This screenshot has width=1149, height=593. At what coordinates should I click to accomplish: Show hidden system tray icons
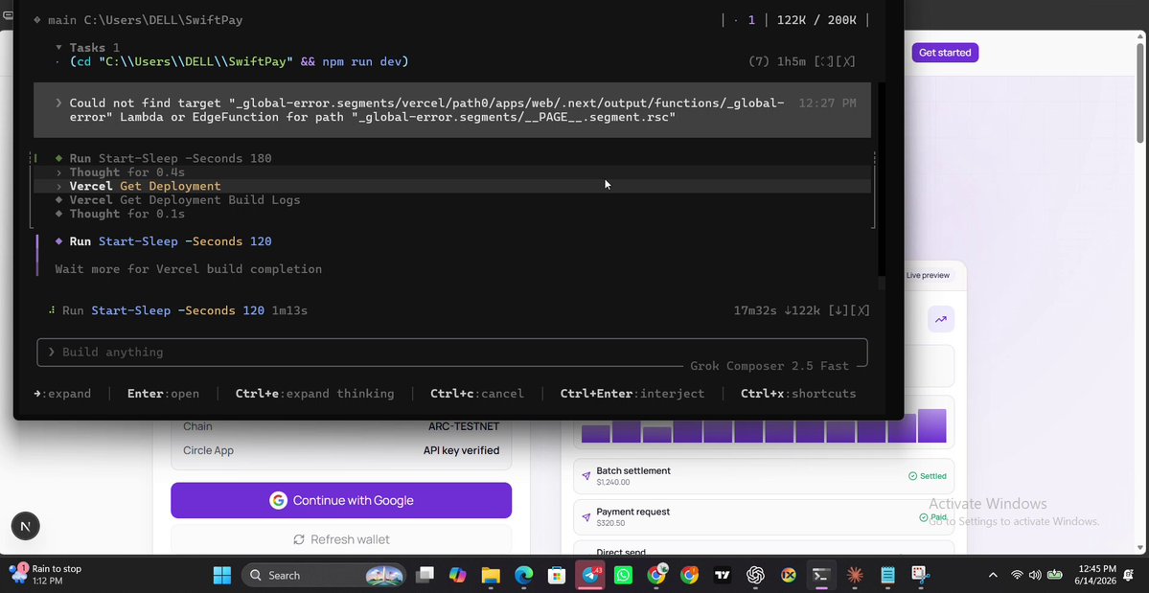point(993,576)
